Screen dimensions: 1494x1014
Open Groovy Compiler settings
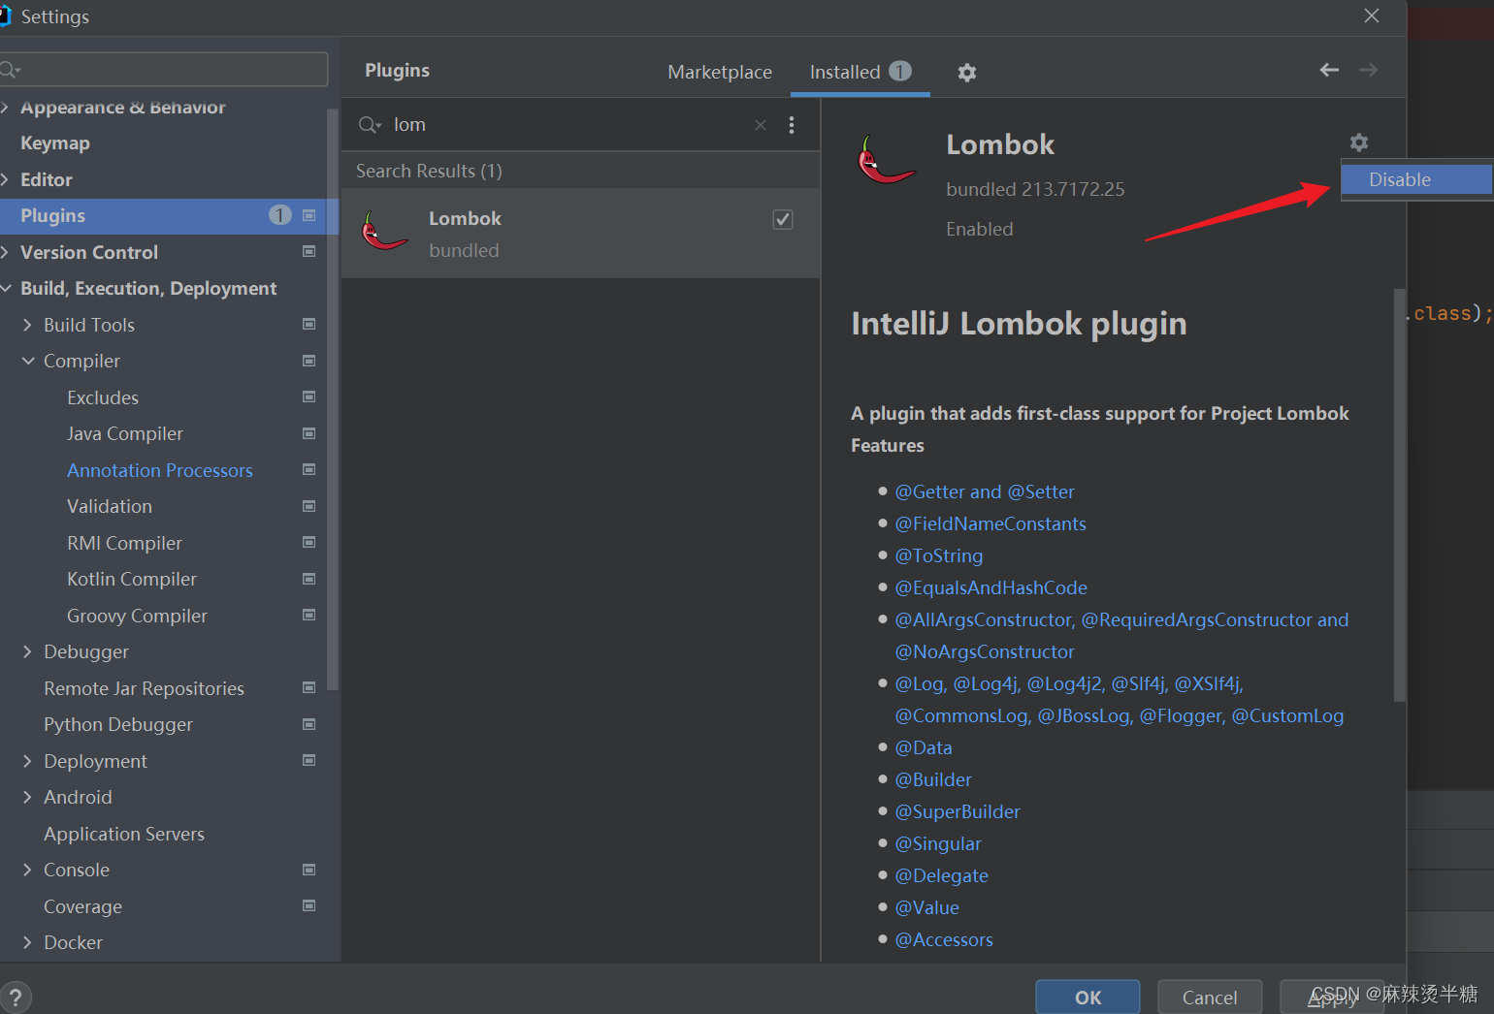(x=137, y=616)
